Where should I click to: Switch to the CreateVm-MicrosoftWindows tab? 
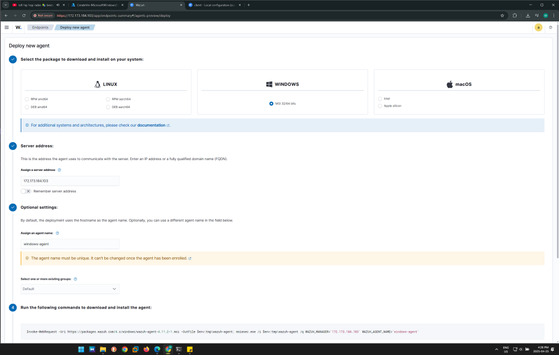(x=96, y=5)
